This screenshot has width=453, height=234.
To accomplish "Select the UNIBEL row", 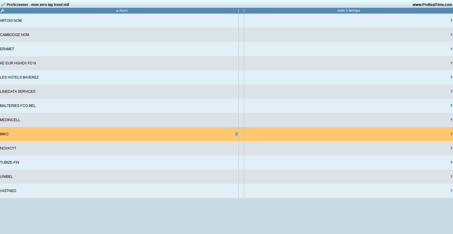I will click(226, 177).
